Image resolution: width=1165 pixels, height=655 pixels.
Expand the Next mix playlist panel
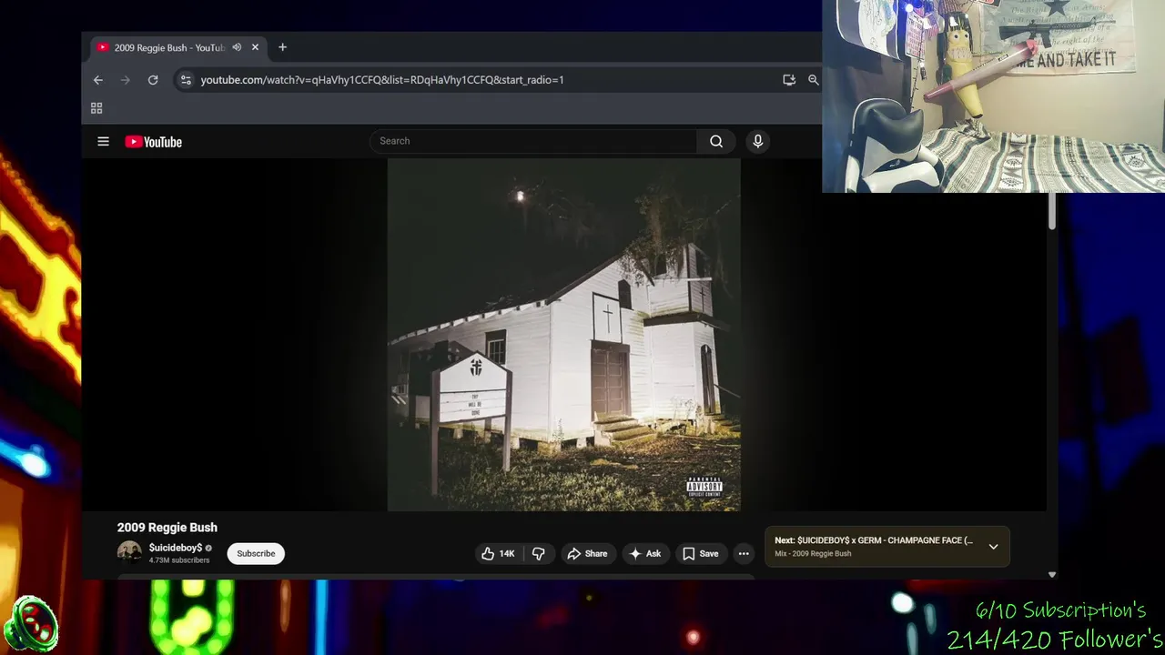point(993,547)
